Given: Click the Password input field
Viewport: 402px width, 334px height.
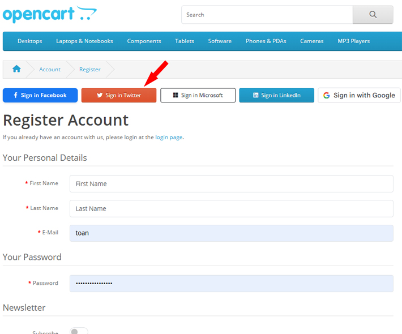Looking at the screenshot, I should (x=231, y=283).
